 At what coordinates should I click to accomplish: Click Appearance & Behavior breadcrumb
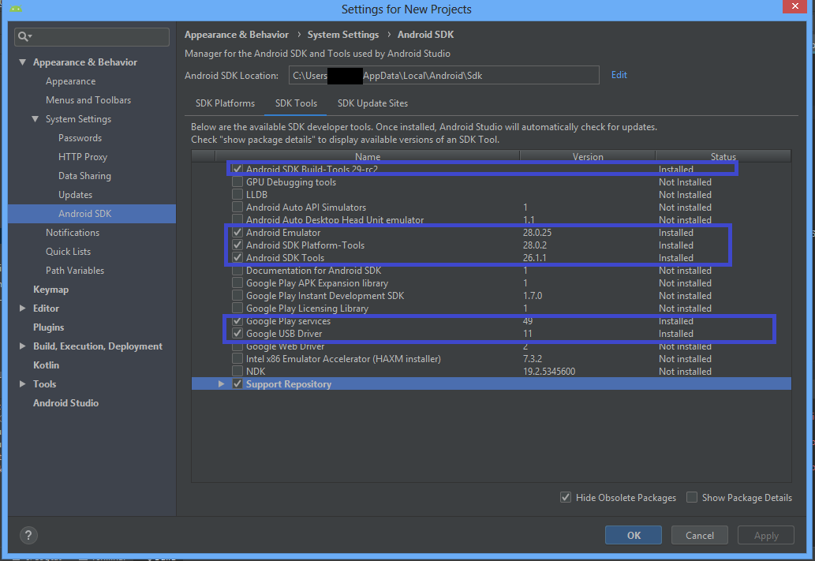click(x=237, y=34)
